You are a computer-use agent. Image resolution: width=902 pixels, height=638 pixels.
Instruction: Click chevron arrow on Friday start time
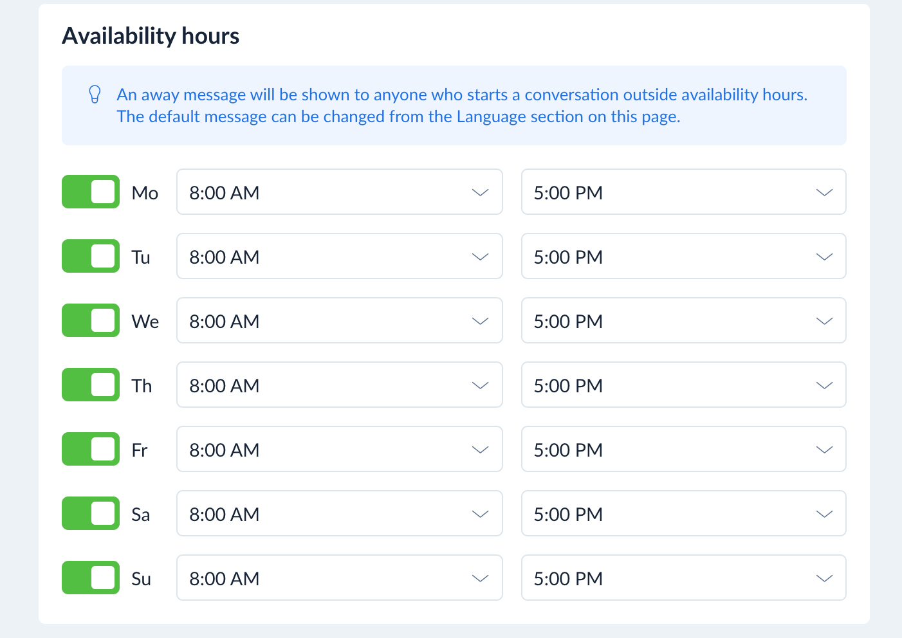(480, 450)
